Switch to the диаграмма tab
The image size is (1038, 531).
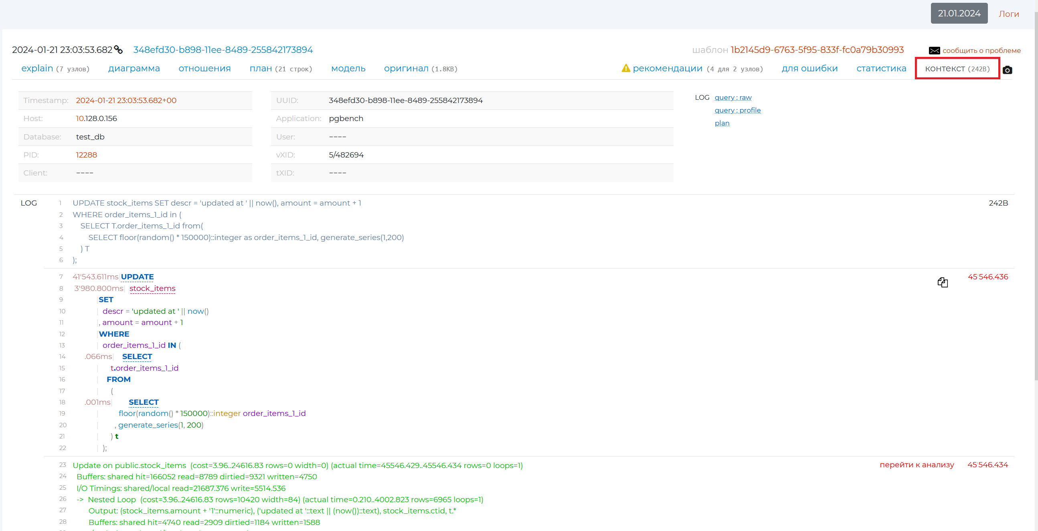(134, 69)
